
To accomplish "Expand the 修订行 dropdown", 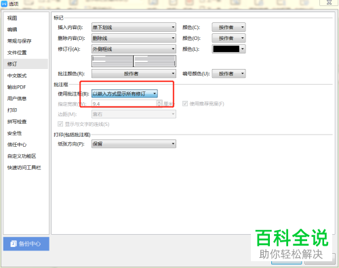I will [x=134, y=49].
